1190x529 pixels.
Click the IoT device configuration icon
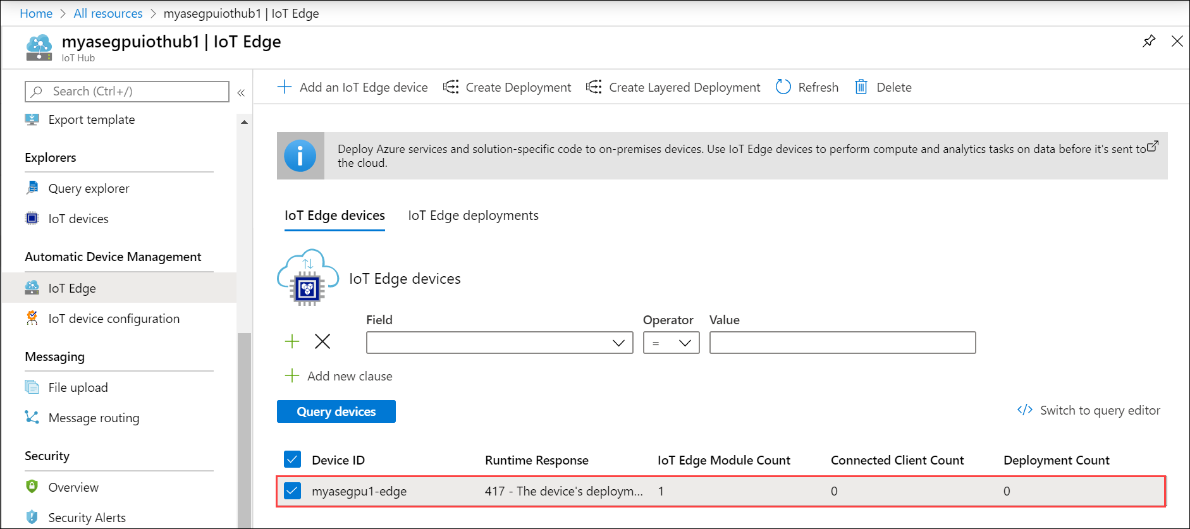tap(32, 318)
